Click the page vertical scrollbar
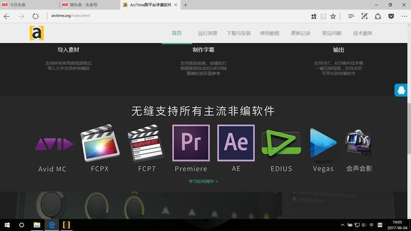This screenshot has width=411, height=231. 409,121
